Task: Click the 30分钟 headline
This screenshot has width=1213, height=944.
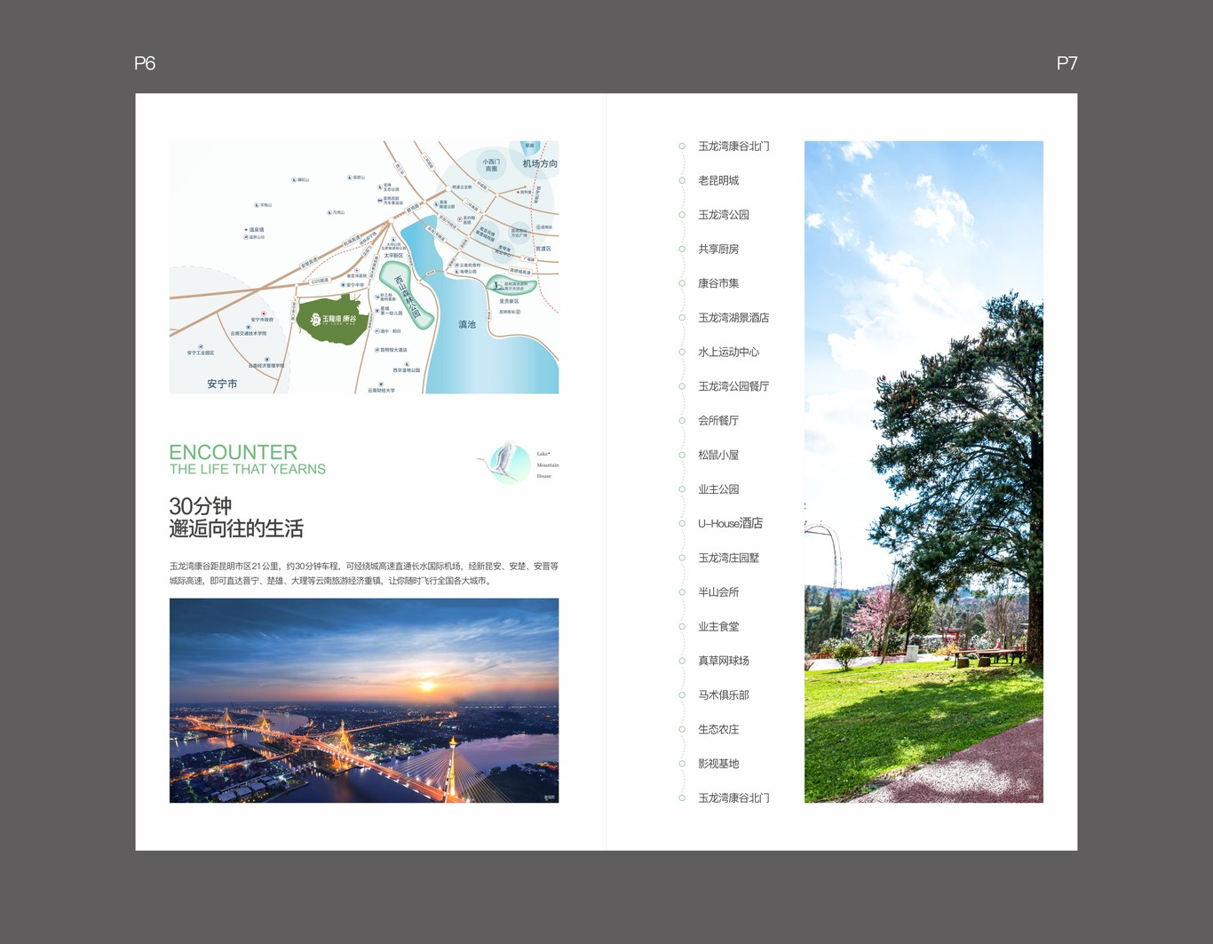Action: pos(201,506)
